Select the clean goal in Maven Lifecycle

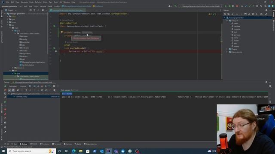(x=236, y=24)
